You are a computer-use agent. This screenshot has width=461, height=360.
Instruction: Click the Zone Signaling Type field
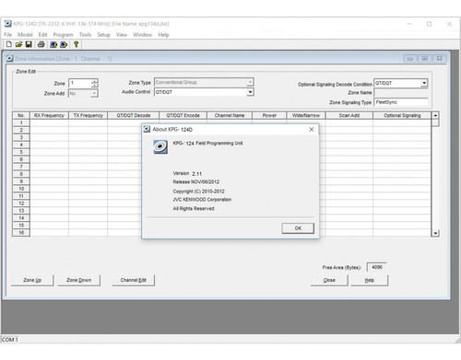[x=401, y=102]
